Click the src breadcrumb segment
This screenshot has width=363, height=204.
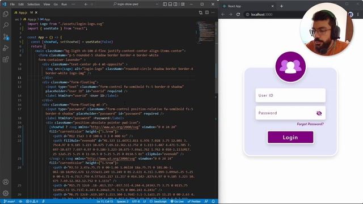(x=16, y=19)
